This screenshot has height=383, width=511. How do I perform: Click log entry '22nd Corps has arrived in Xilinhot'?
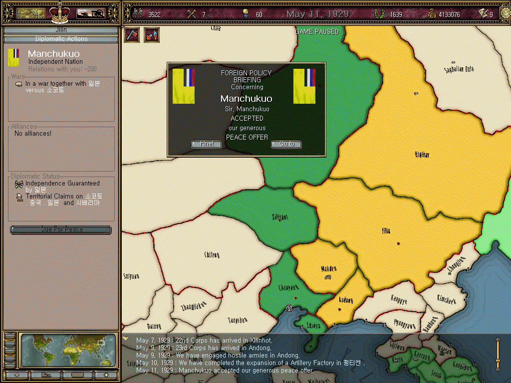(x=204, y=340)
